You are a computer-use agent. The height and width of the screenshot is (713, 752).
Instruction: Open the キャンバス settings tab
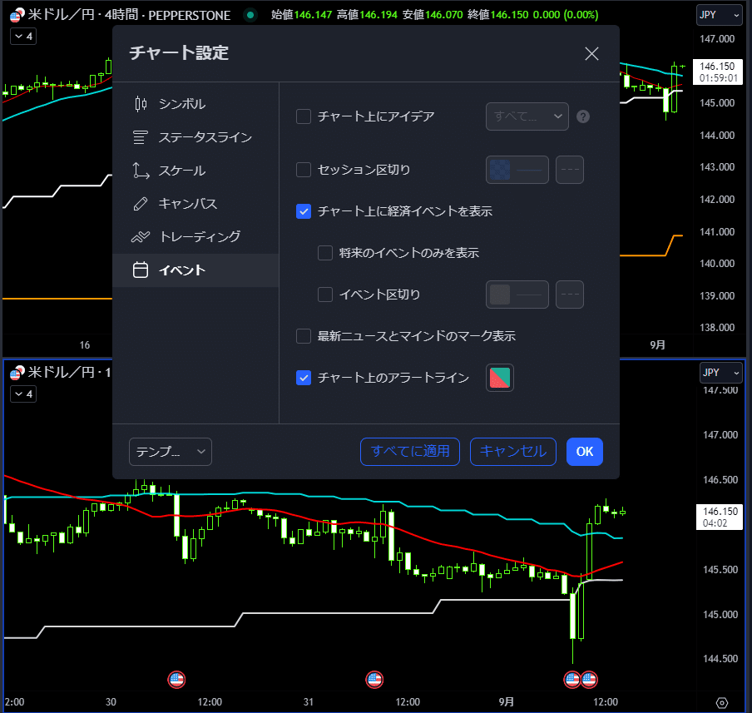[x=195, y=204]
